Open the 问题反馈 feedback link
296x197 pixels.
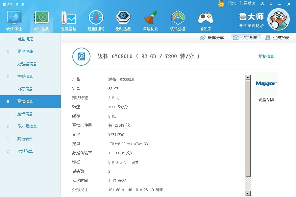(247, 3)
